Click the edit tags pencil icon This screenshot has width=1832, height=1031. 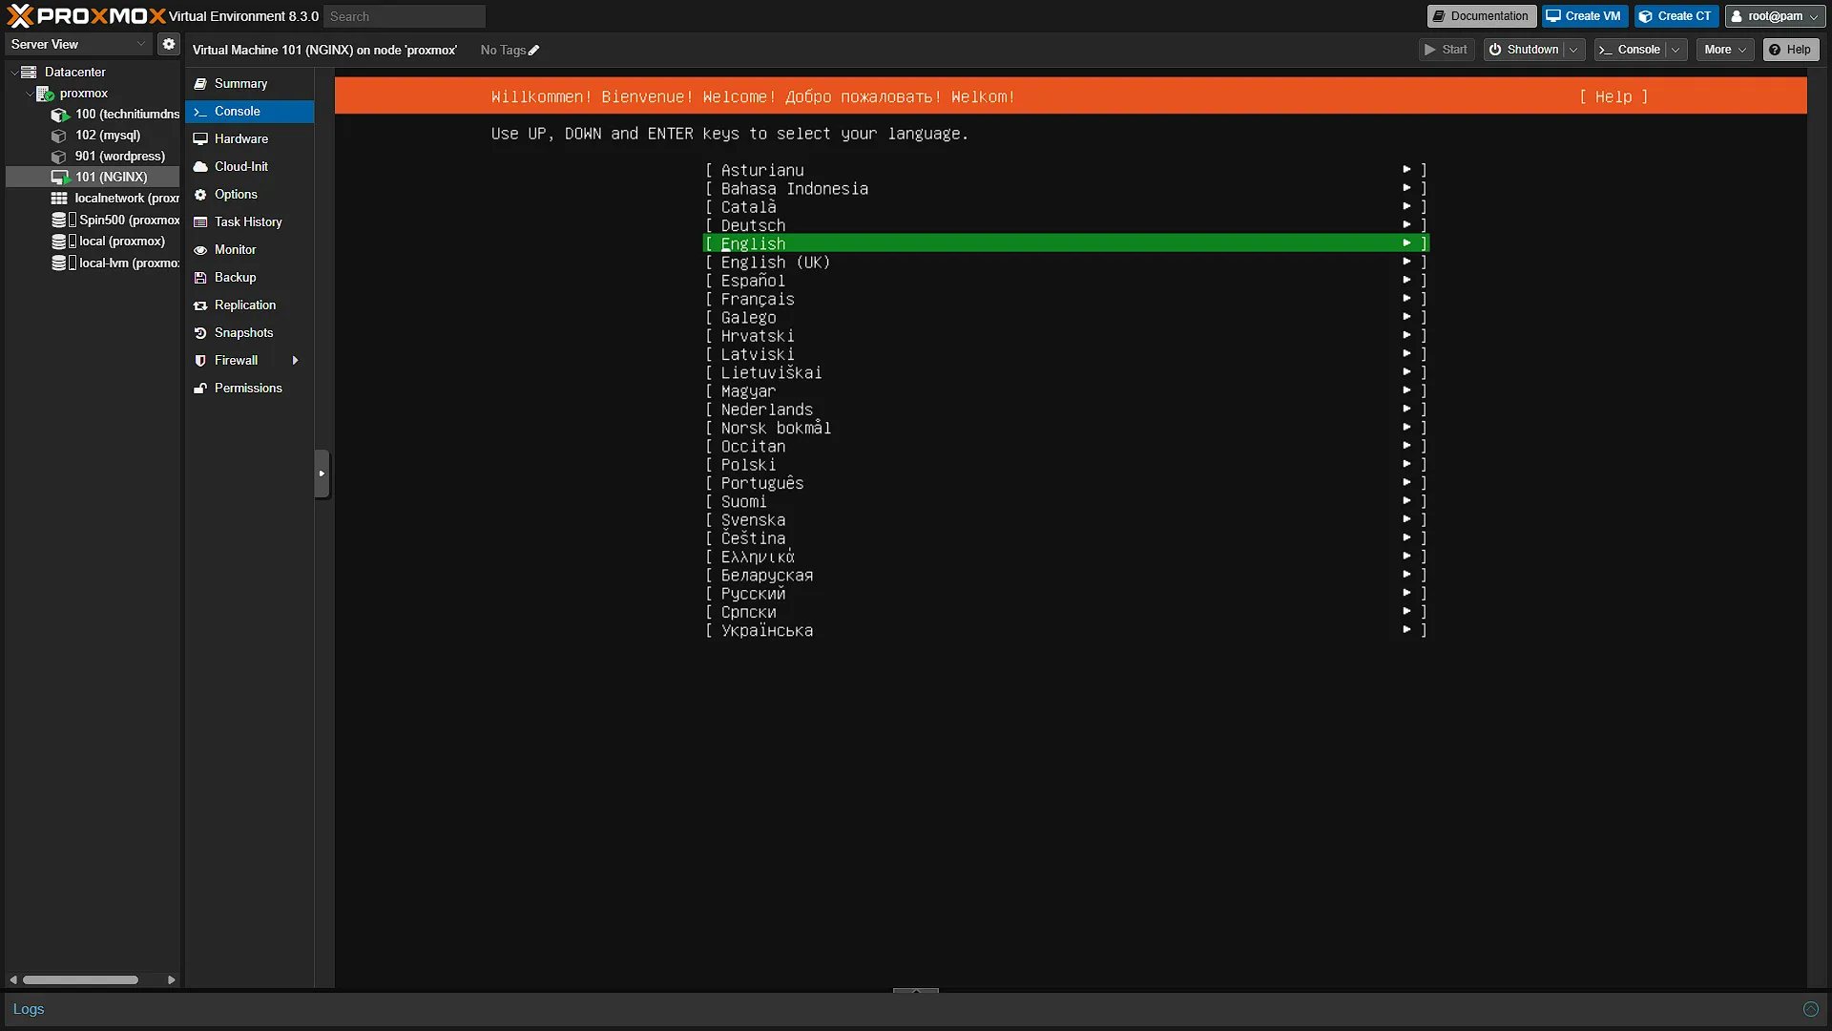pos(533,51)
